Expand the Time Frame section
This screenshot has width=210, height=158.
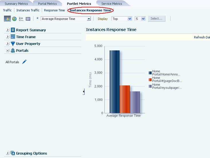tap(8, 37)
